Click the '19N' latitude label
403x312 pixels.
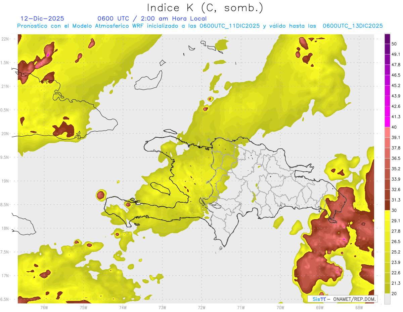pyautogui.click(x=5, y=181)
